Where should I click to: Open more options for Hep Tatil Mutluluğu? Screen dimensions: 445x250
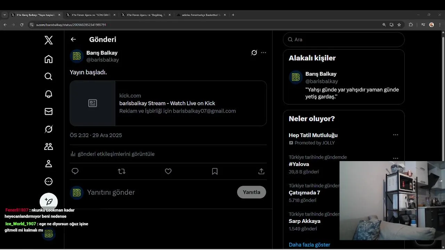click(396, 135)
